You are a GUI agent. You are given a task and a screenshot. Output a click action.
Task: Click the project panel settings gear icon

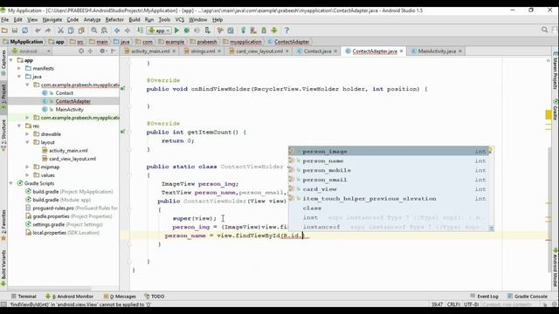102,51
